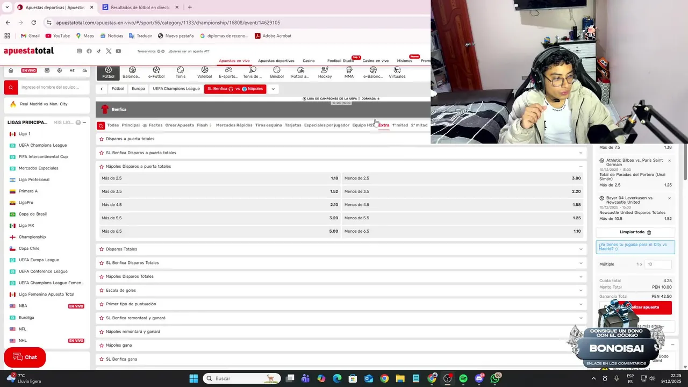Favorite the Disparos Totales market star
688x387 pixels.
(x=102, y=249)
